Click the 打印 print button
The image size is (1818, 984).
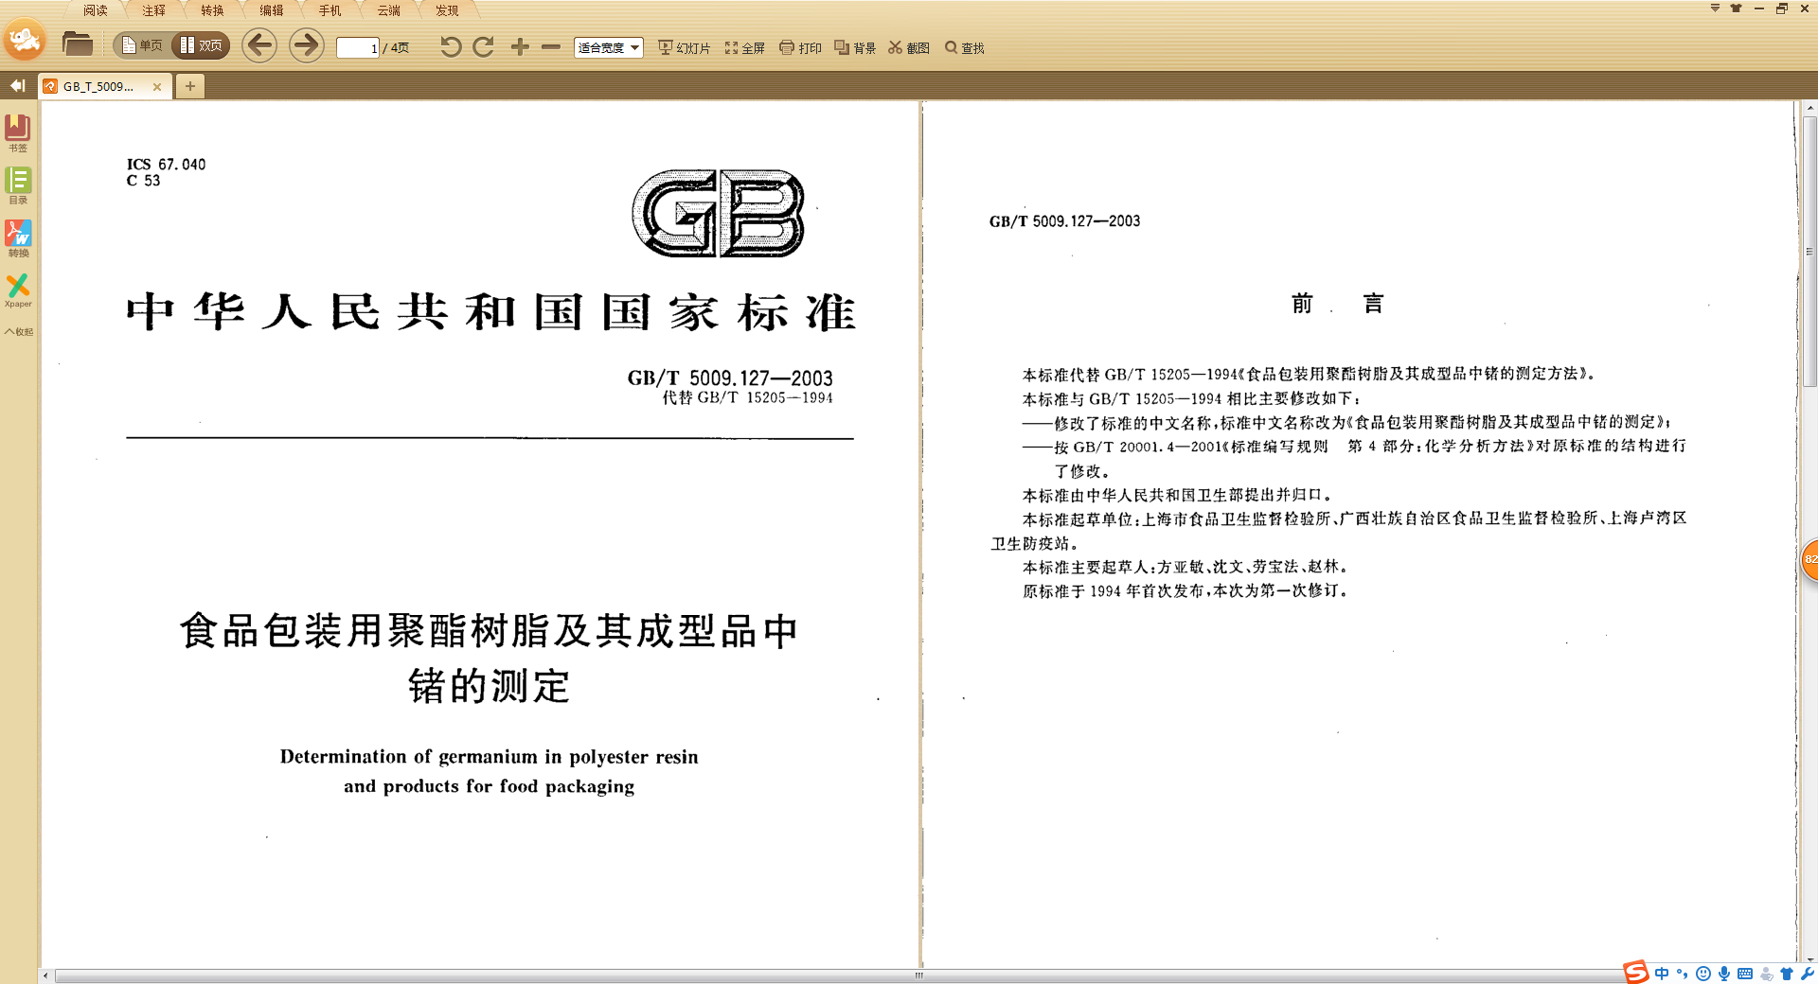800,48
